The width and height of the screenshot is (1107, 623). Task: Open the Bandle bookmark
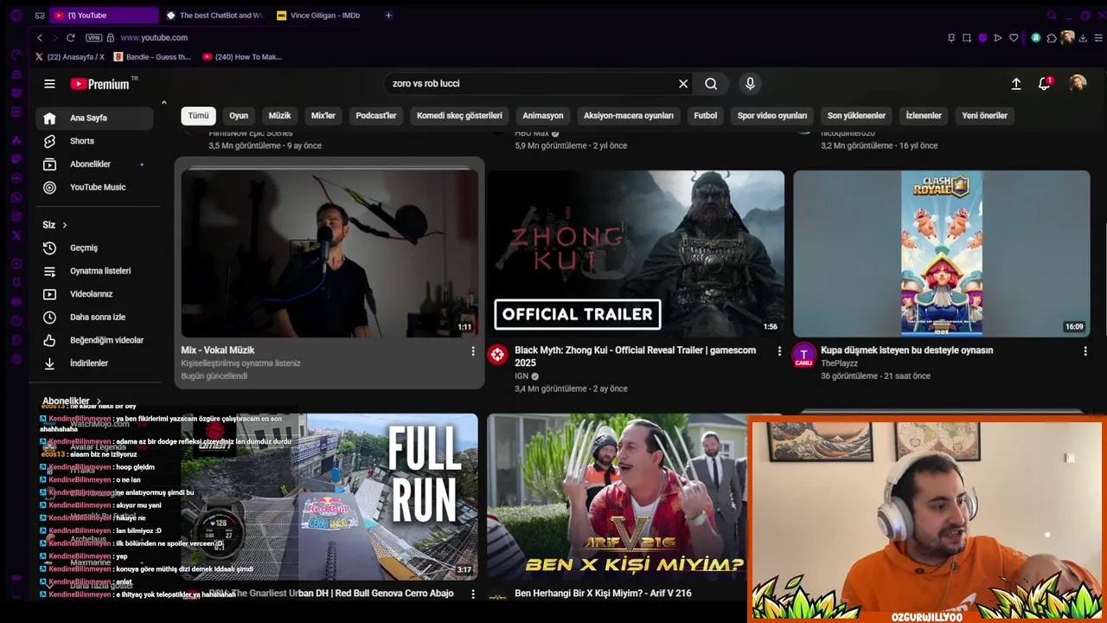[151, 57]
